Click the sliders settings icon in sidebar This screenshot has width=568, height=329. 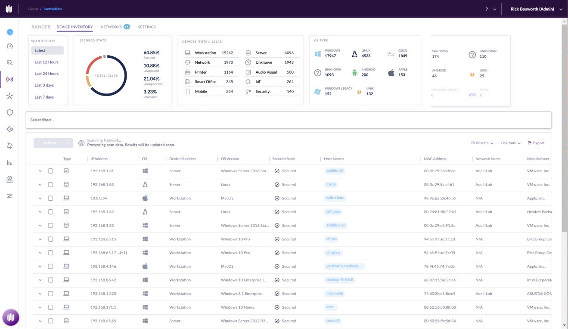click(x=9, y=196)
